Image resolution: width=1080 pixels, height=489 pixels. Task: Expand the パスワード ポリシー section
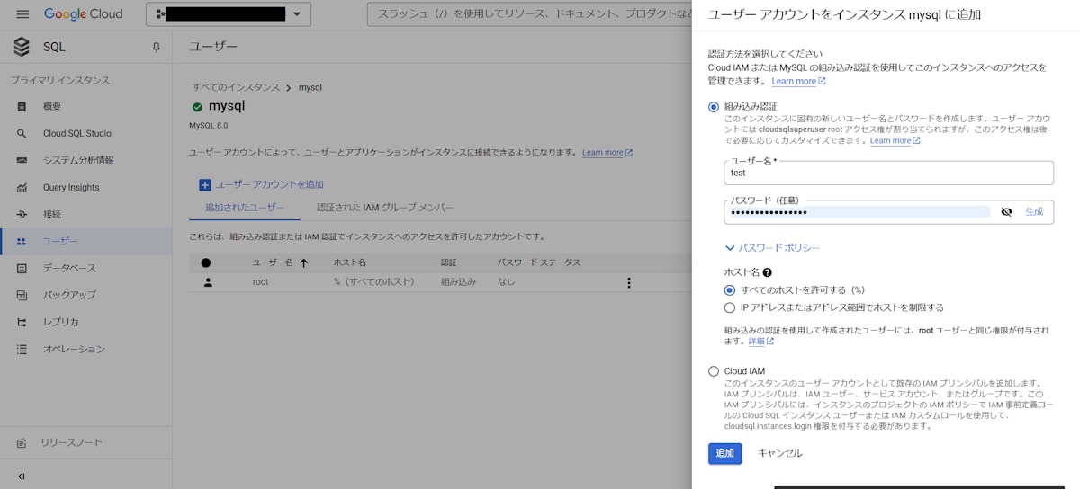772,247
